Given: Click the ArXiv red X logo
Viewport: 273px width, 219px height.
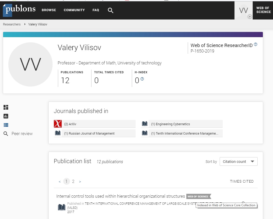Looking at the screenshot, I should (x=58, y=124).
